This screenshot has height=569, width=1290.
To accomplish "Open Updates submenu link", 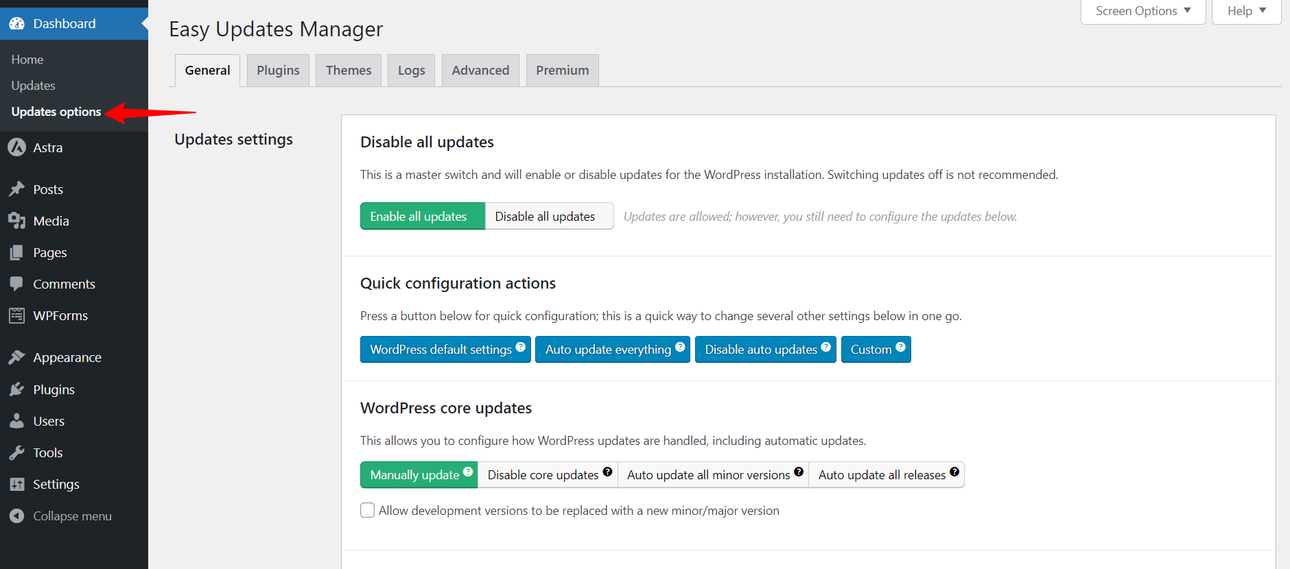I will coord(33,86).
